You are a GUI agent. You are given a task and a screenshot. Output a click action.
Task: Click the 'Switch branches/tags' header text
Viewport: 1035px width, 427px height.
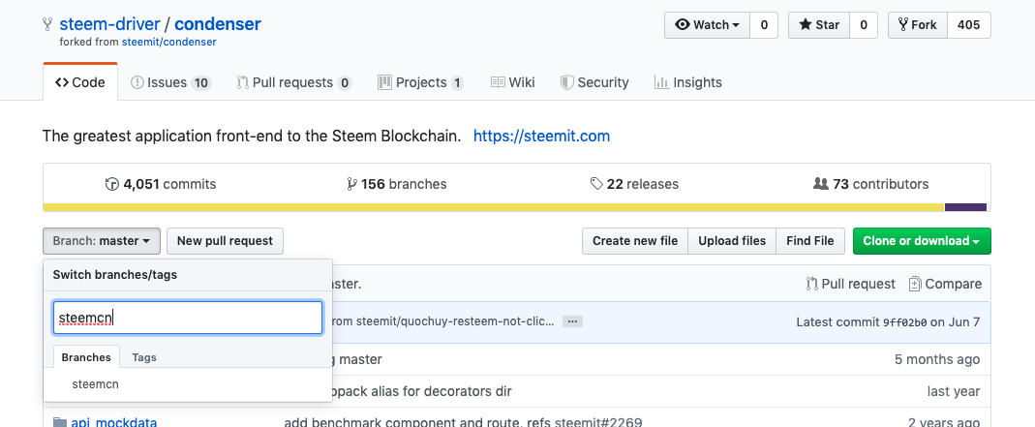click(x=115, y=275)
